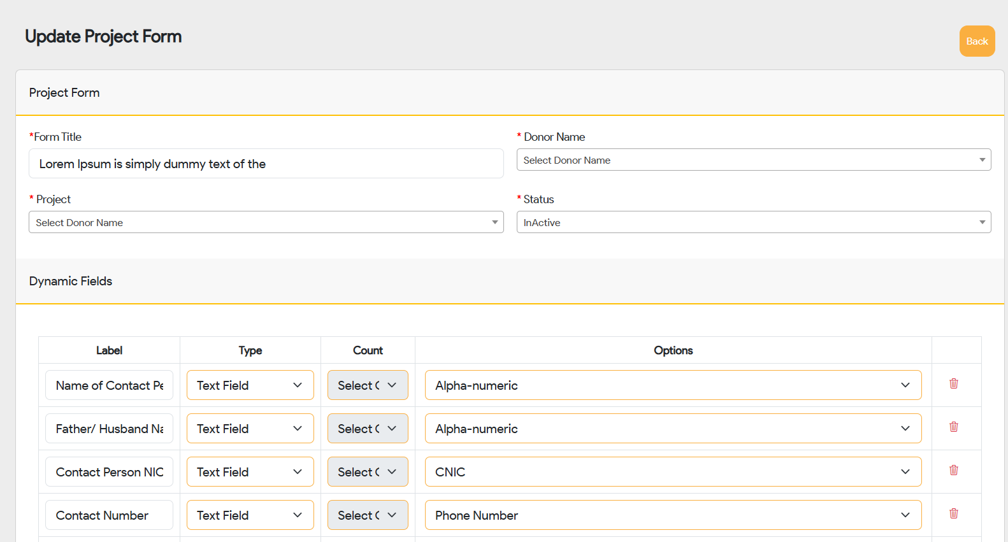
Task: Edit the Father/ Husband Name label field
Action: pos(109,429)
